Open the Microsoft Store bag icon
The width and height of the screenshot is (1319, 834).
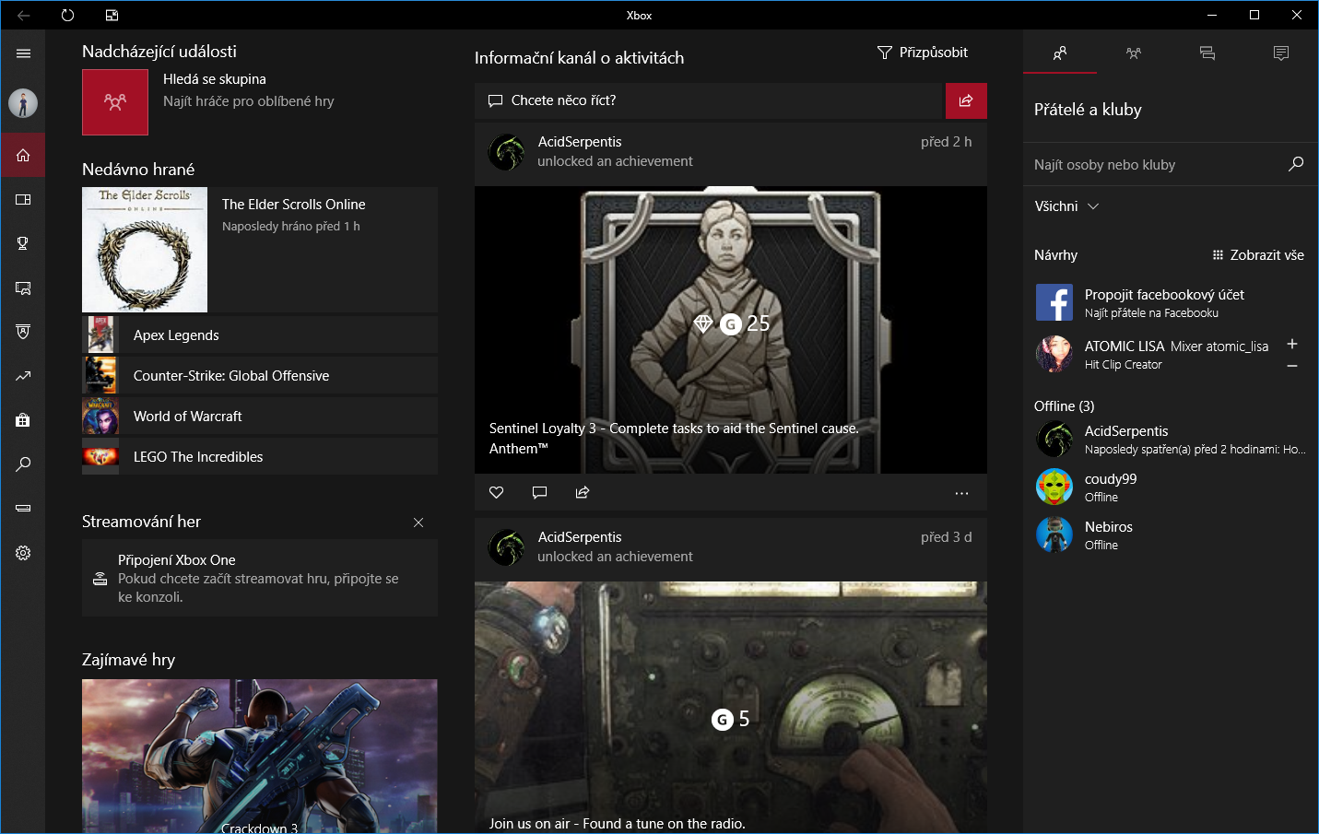23,420
